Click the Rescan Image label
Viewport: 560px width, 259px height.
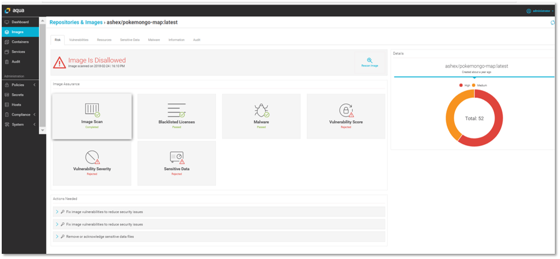point(370,66)
